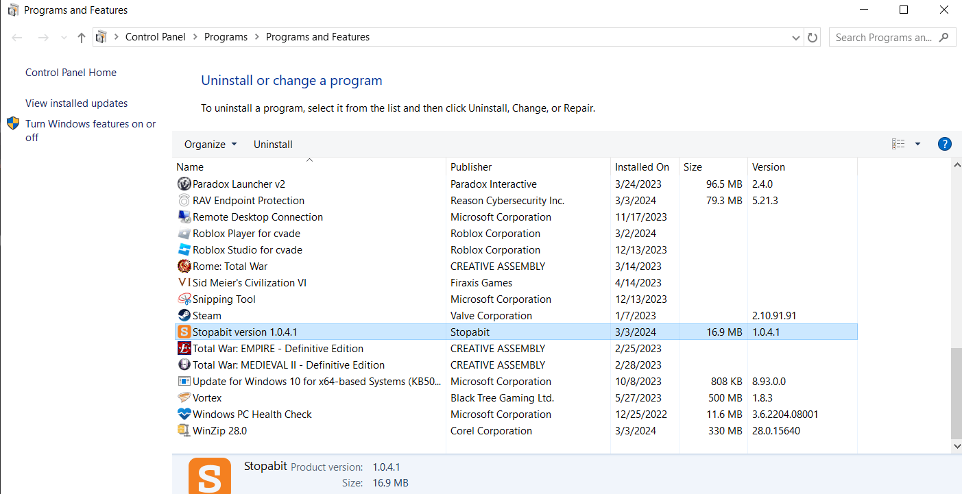Expand the chevron after Control Panel breadcrumb
The height and width of the screenshot is (494, 962).
point(195,37)
